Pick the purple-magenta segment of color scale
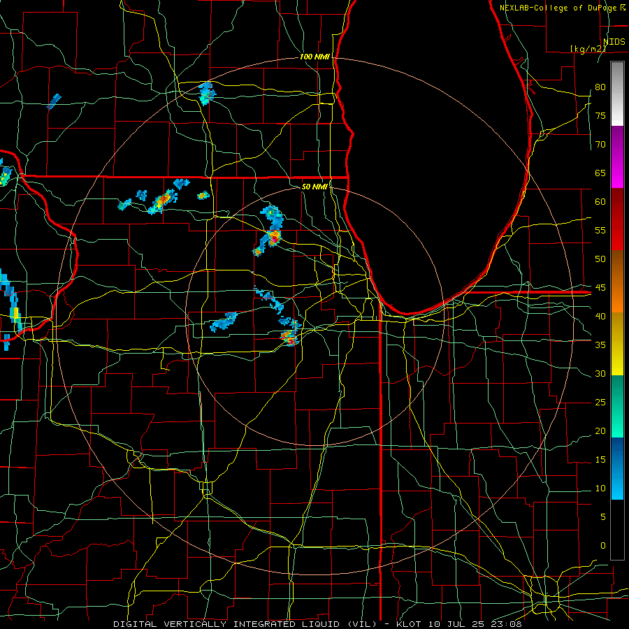The width and height of the screenshot is (629, 629). (617, 157)
